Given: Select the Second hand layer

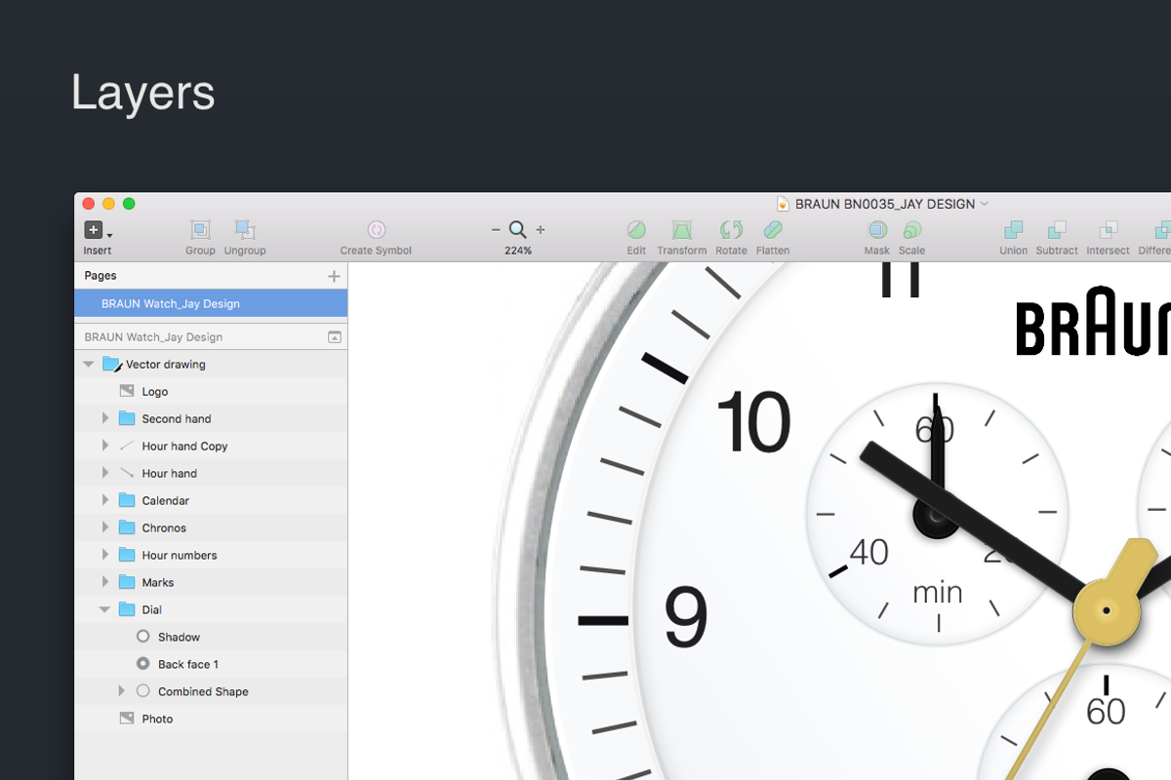Looking at the screenshot, I should [x=211, y=418].
